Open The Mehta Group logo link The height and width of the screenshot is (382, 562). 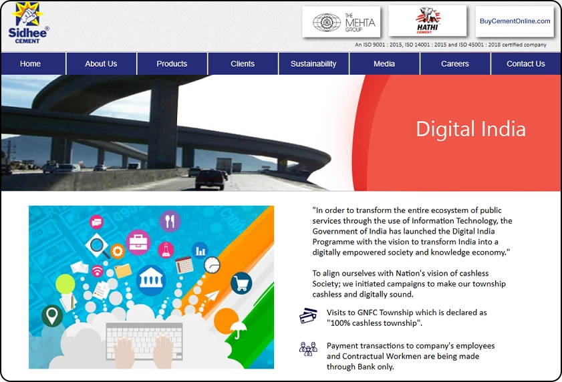click(x=341, y=22)
